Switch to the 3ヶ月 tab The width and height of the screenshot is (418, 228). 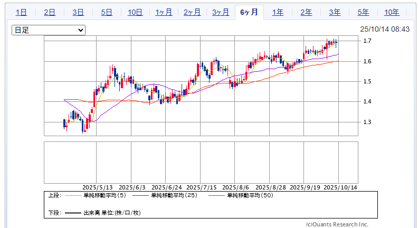tap(220, 12)
